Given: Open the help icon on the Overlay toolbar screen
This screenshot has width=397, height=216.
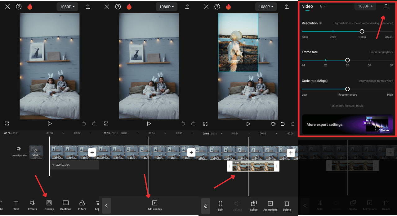Looking at the screenshot, I should [19, 6].
